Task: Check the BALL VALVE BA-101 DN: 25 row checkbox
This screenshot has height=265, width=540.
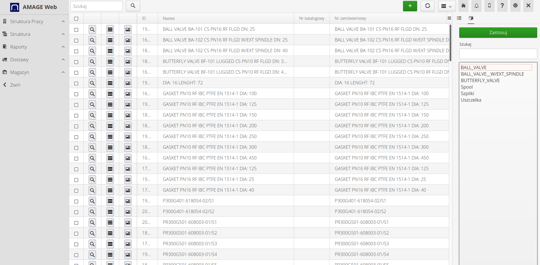Action: [x=76, y=30]
